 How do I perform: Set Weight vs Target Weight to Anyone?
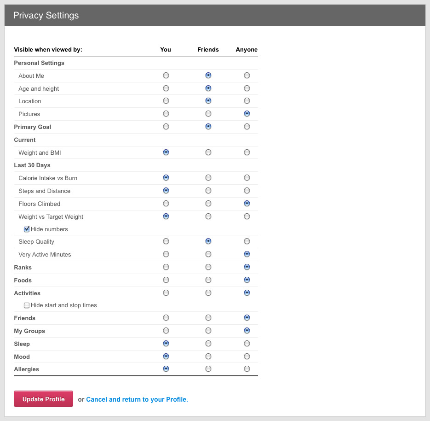pyautogui.click(x=247, y=216)
